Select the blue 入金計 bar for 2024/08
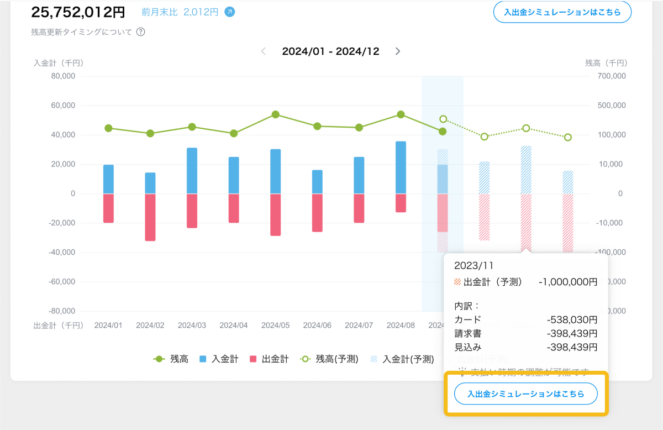Viewport: 663px width, 430px height. pos(401,167)
